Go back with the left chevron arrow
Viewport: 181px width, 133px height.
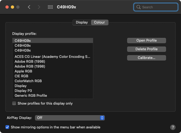(x=29, y=7)
